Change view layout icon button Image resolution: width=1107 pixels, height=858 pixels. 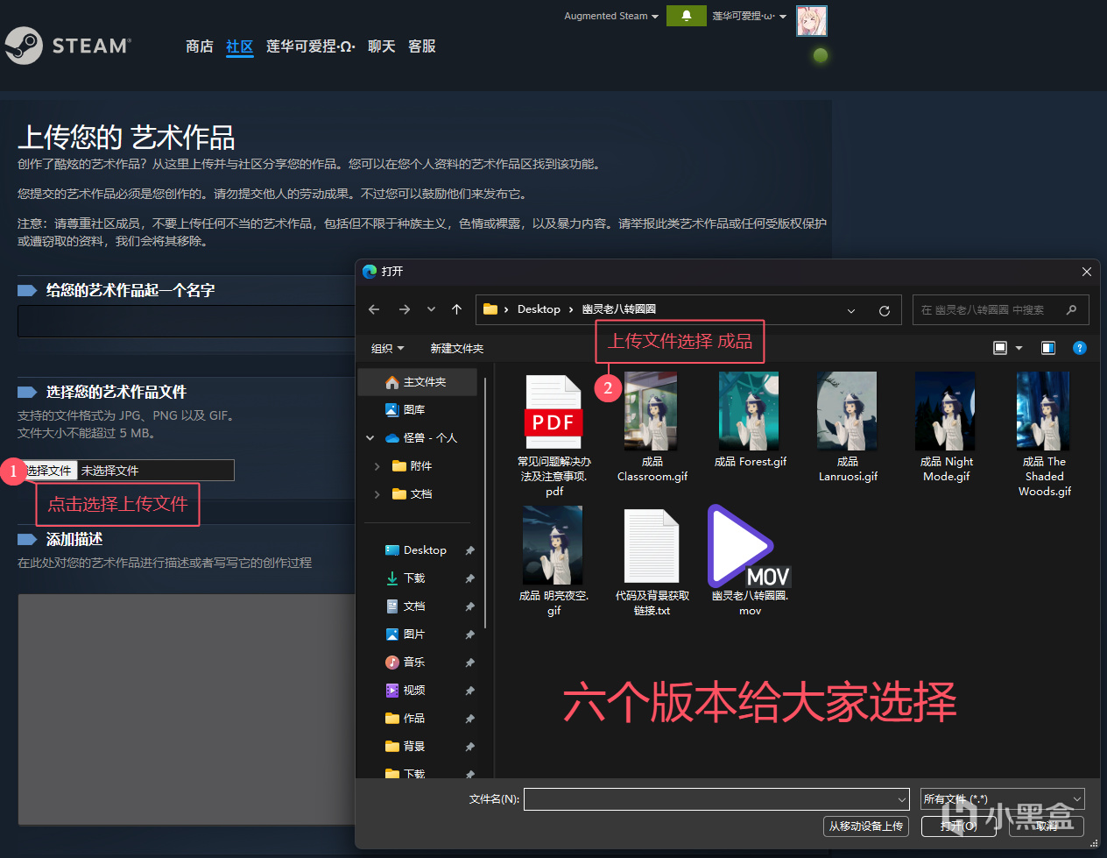1000,348
